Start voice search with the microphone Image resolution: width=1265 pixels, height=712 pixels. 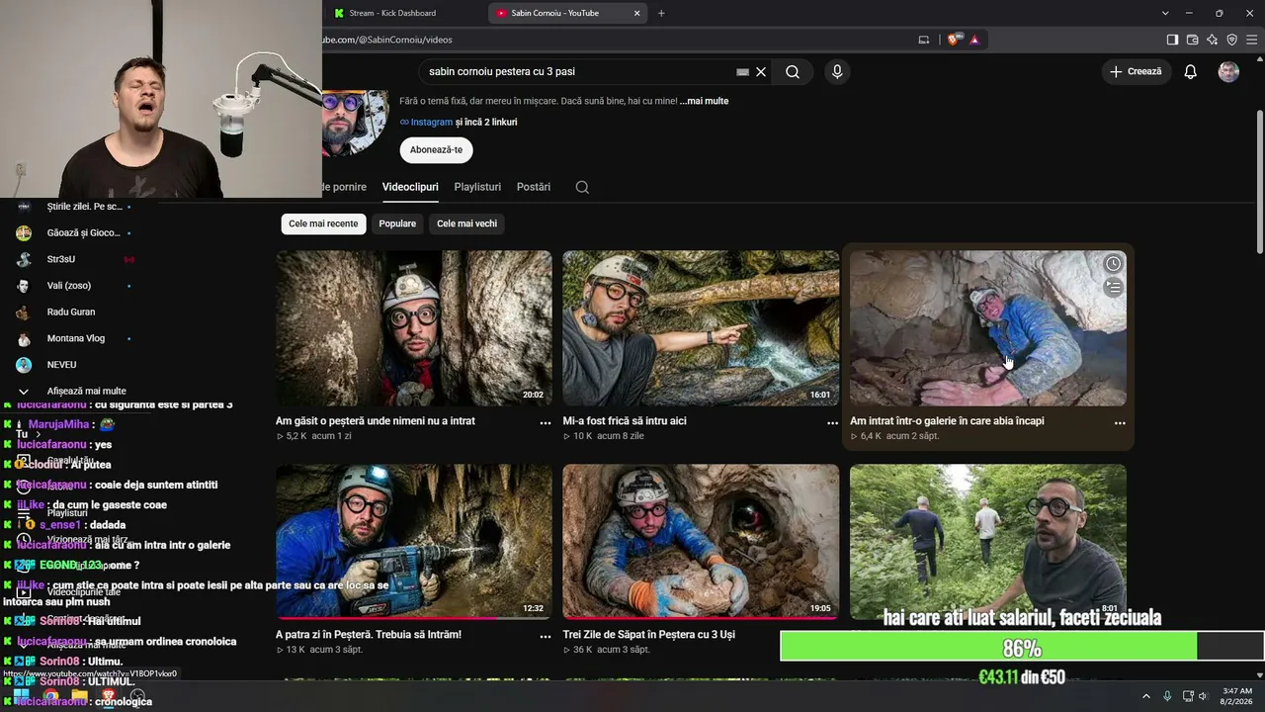837,72
